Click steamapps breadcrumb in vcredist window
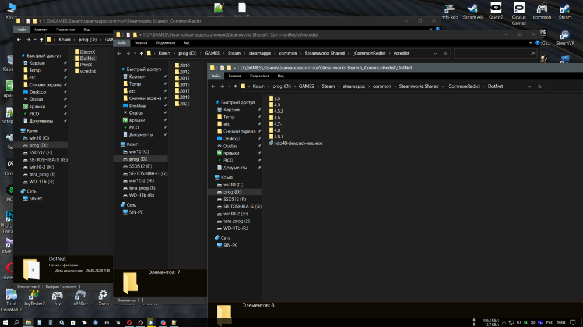The height and width of the screenshot is (327, 583). (260, 54)
